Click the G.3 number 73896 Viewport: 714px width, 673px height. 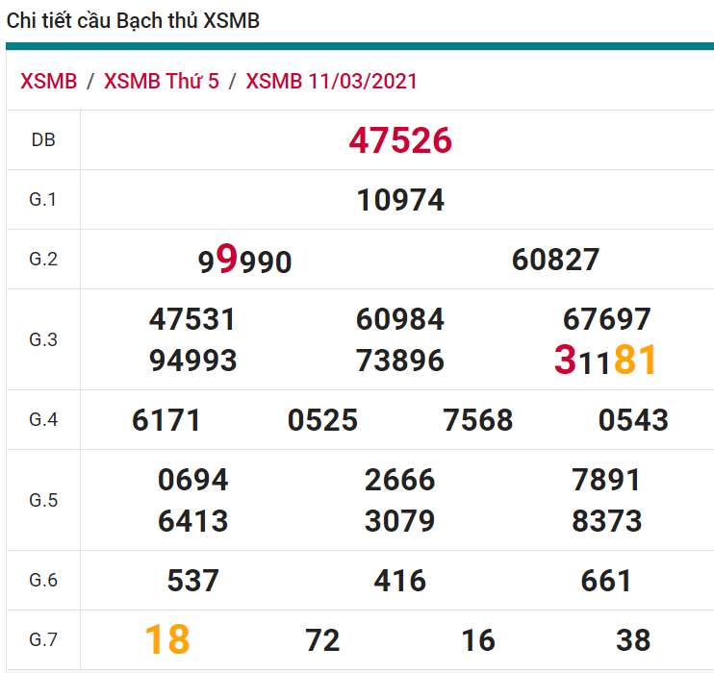click(400, 361)
